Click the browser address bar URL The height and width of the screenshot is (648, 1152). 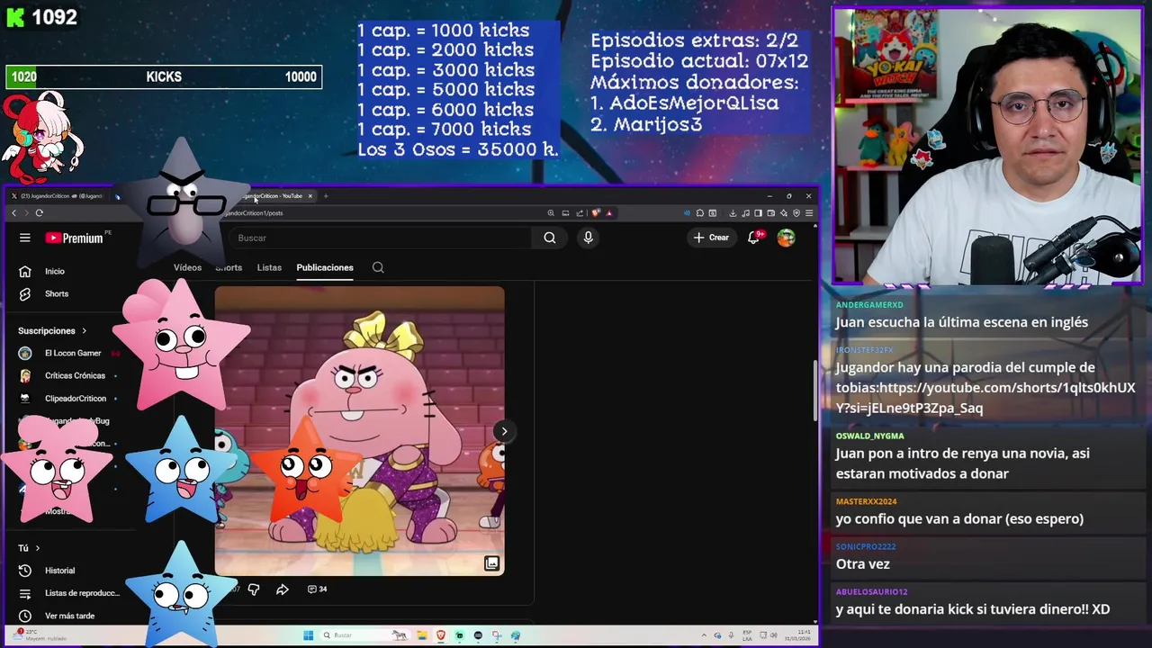tap(253, 213)
